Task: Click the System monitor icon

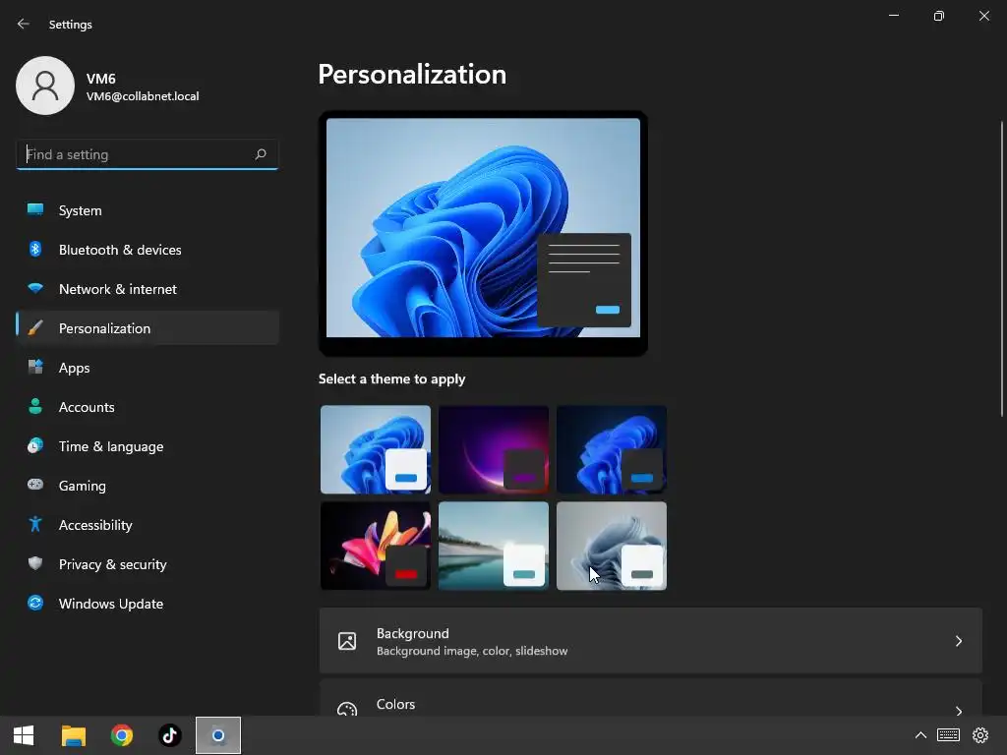Action: tap(35, 210)
